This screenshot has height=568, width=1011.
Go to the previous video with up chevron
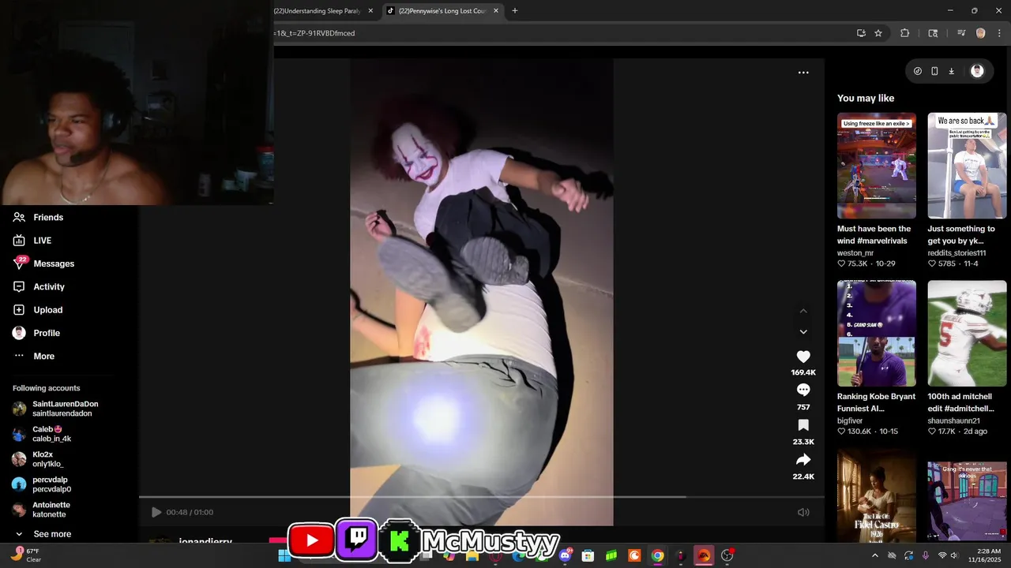click(803, 311)
